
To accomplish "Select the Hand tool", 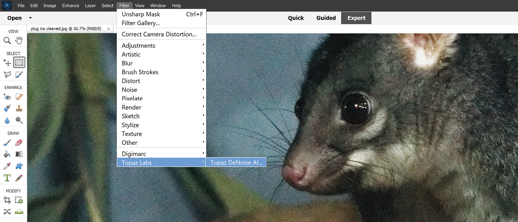I will click(x=19, y=40).
